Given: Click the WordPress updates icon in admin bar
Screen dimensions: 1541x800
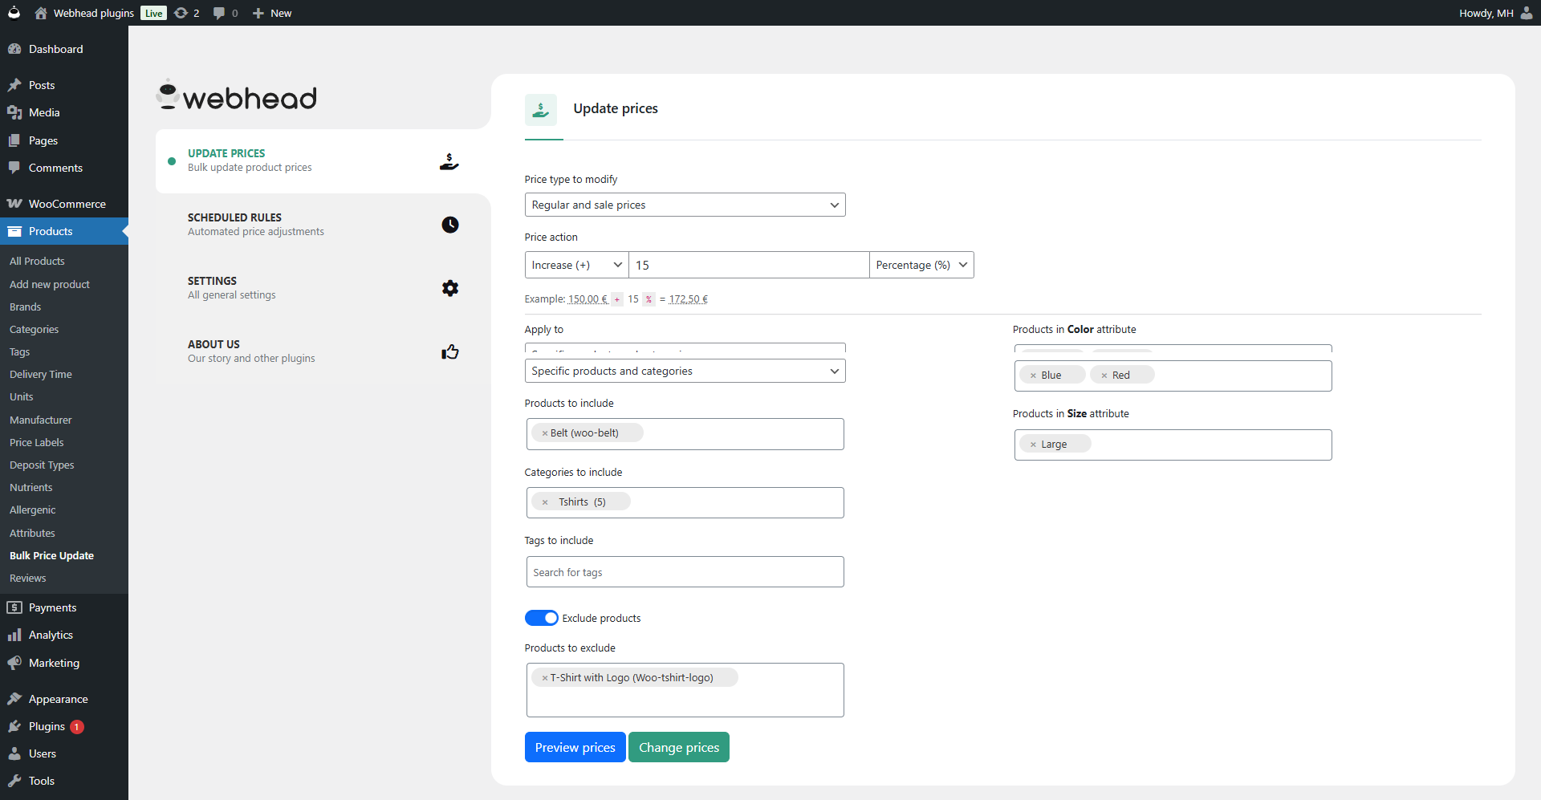Looking at the screenshot, I should [181, 13].
